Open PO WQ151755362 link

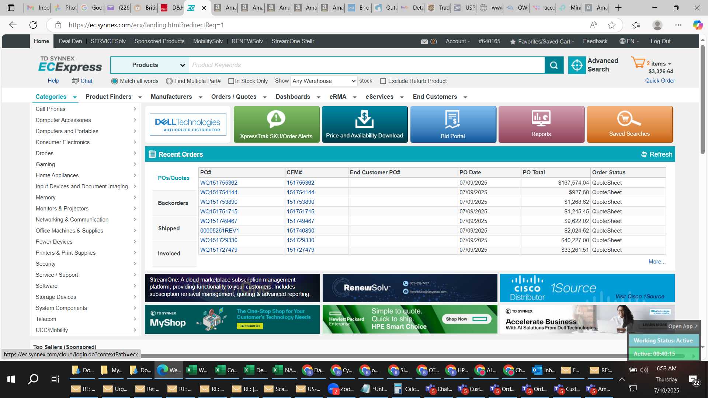pos(219,183)
